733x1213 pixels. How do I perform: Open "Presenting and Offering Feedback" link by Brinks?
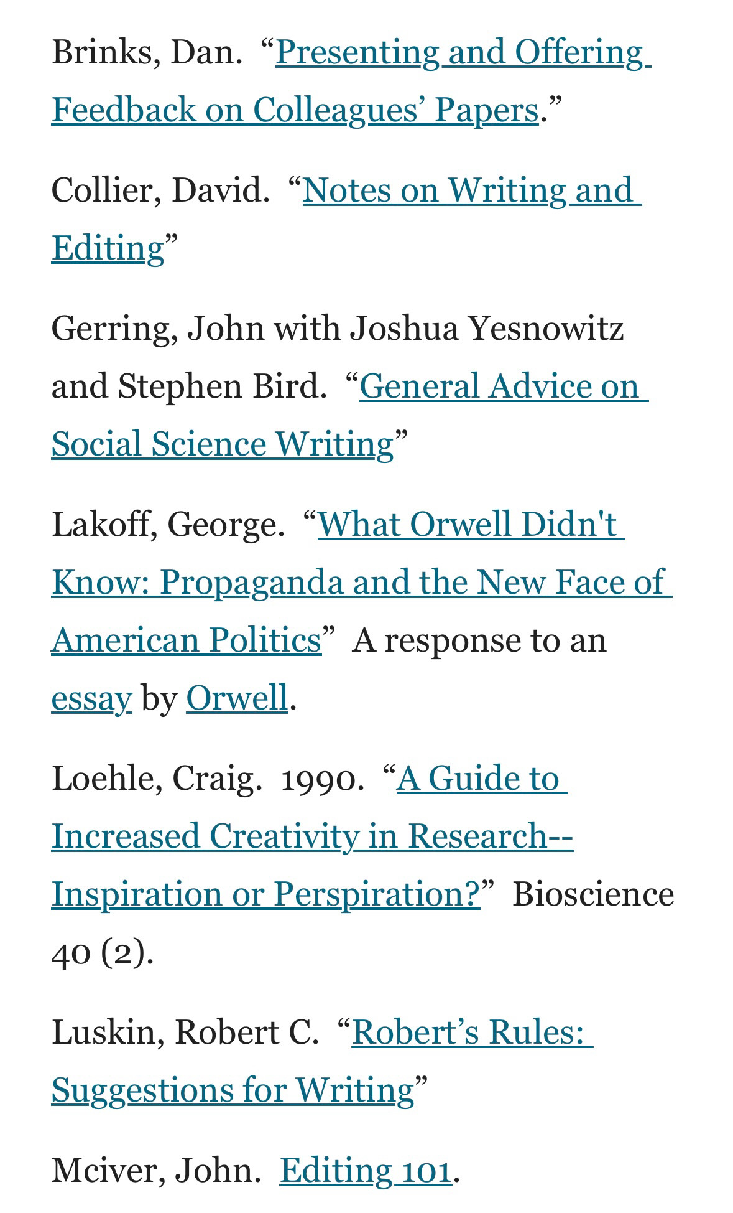(463, 52)
